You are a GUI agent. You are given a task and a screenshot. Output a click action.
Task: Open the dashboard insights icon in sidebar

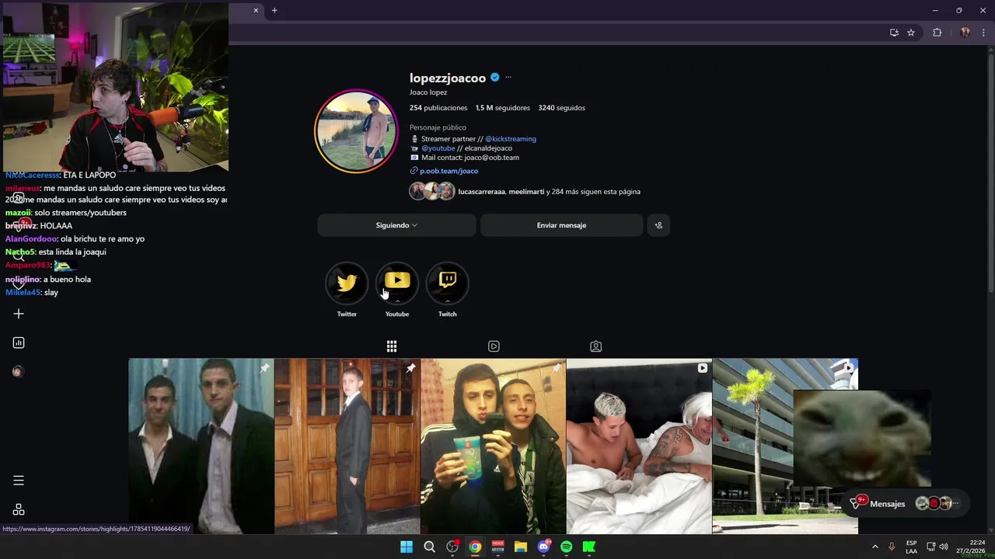point(19,342)
